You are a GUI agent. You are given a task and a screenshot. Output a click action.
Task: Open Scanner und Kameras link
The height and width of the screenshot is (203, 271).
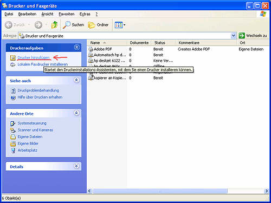[x=35, y=130]
